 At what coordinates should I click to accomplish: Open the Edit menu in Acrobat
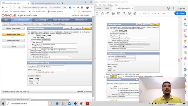(x=100, y=5)
